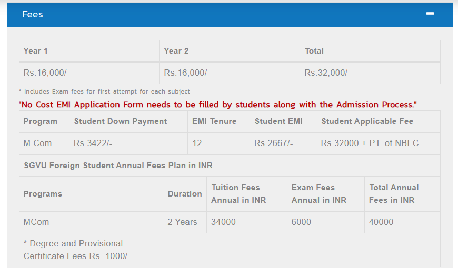
Task: Click the Year 1 column header
Action: 89,51
